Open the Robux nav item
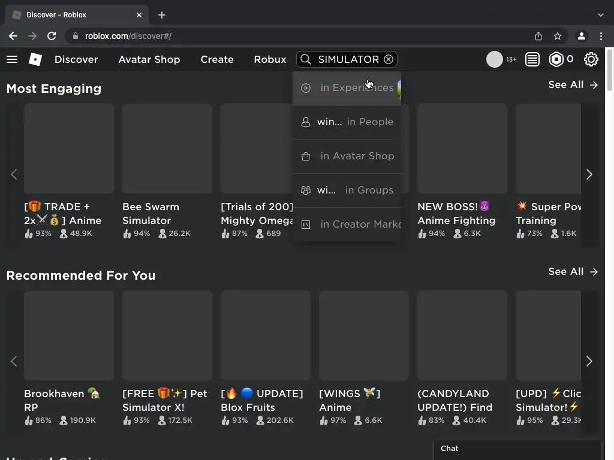This screenshot has height=460, width=614. (270, 59)
